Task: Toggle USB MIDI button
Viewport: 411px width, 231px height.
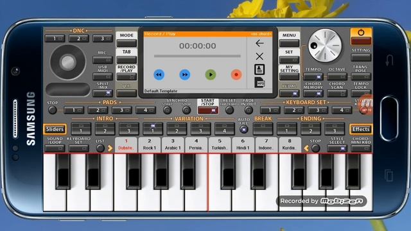Action: pyautogui.click(x=103, y=77)
